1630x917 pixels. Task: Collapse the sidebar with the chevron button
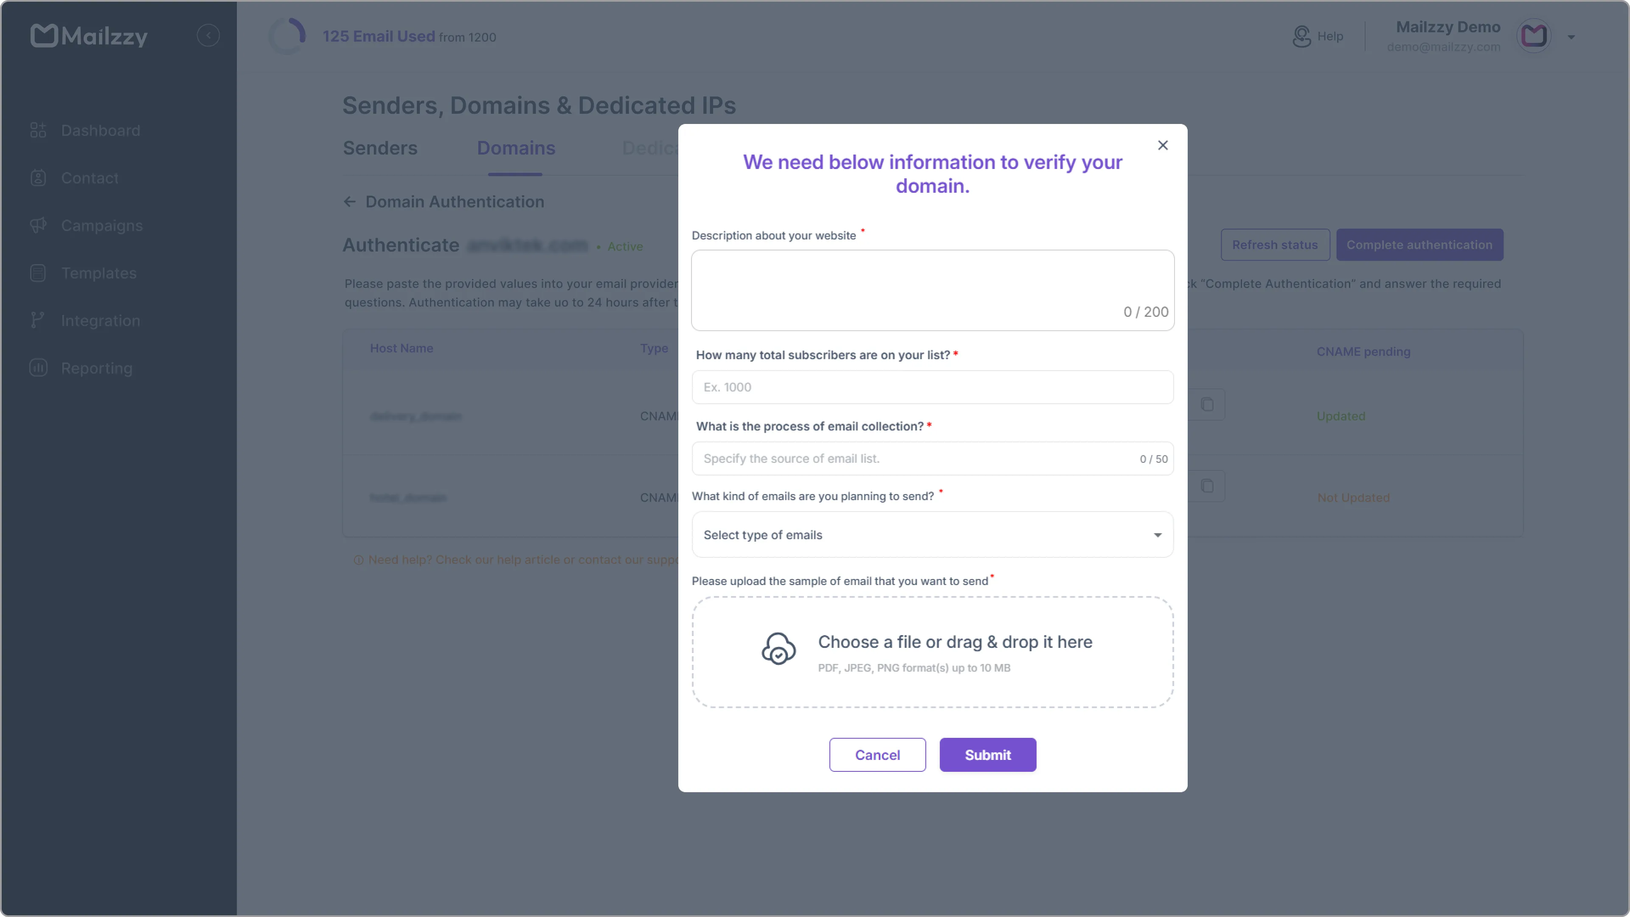pos(209,35)
